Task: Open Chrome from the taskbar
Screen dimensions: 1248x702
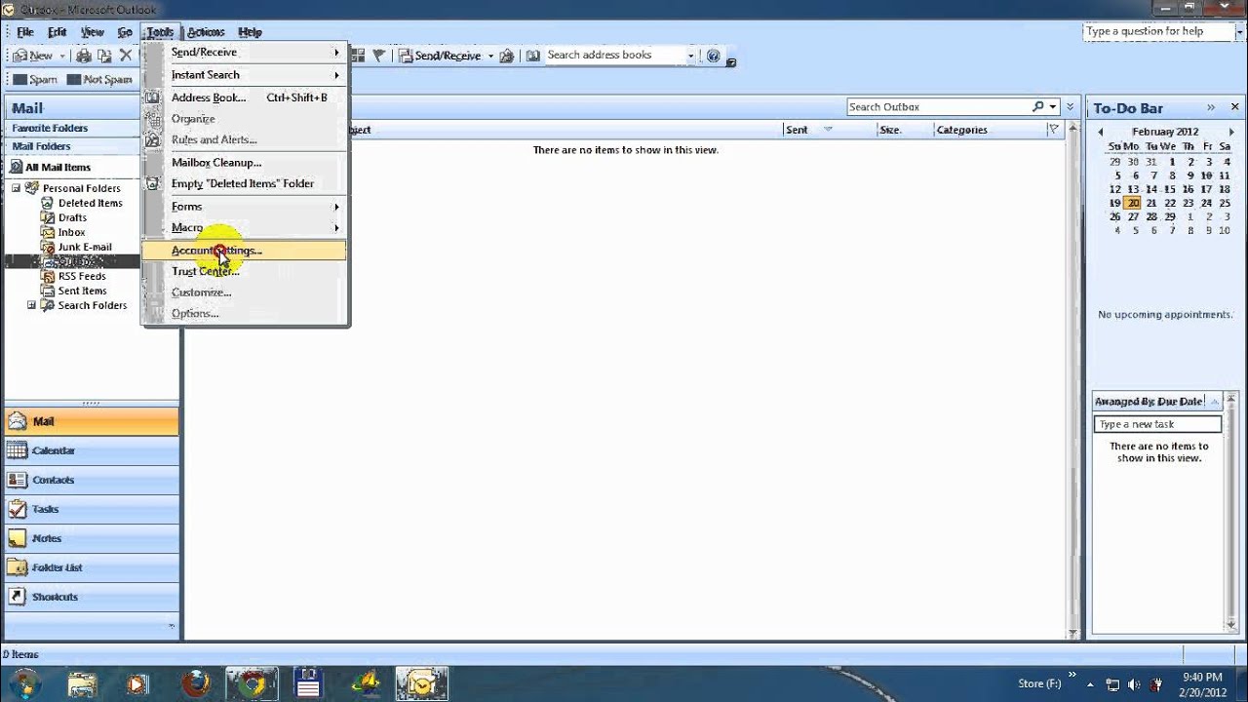Action: tap(253, 684)
